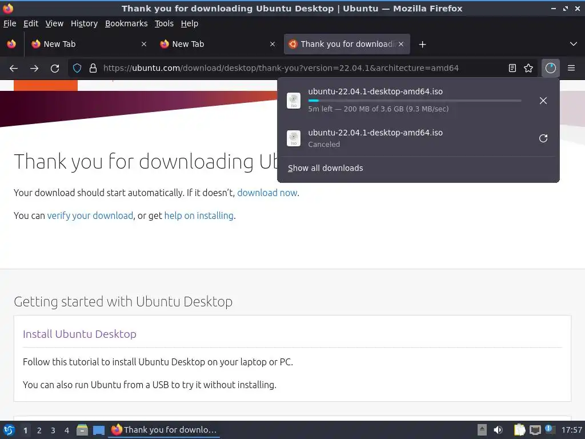Open the File menu

10,23
